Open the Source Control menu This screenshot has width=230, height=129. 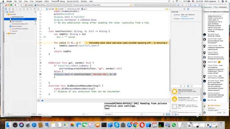[x=73, y=1]
